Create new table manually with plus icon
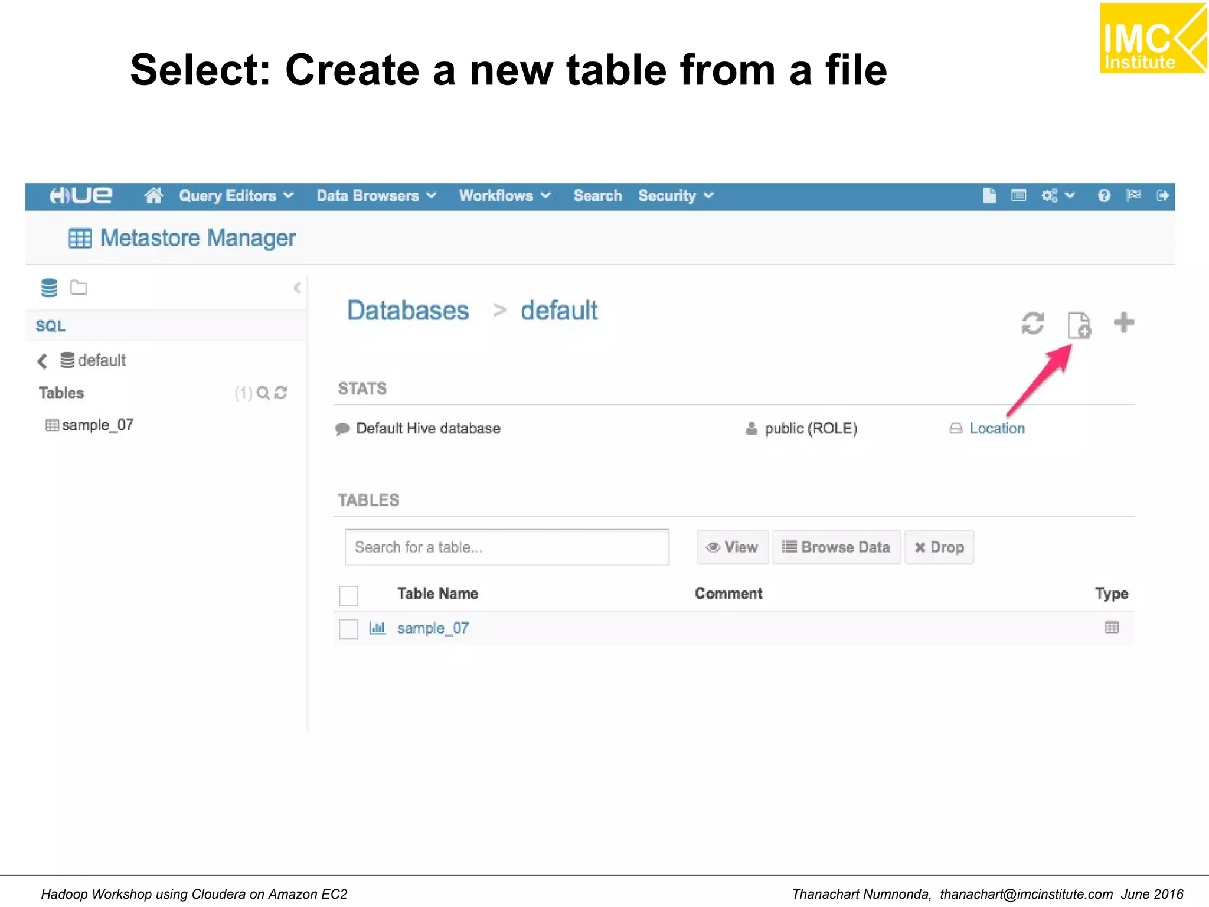1209x907 pixels. pyautogui.click(x=1124, y=323)
